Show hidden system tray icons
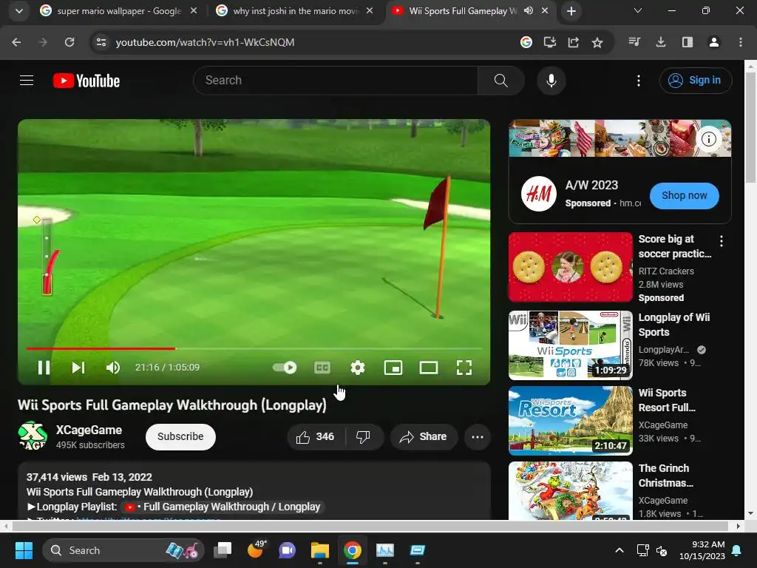 coord(619,550)
